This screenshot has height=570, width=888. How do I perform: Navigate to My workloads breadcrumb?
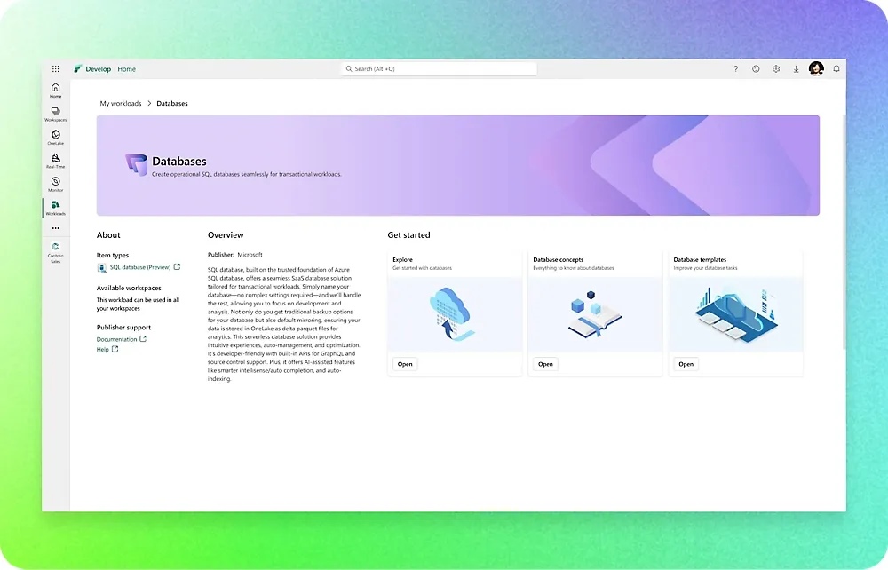[121, 104]
